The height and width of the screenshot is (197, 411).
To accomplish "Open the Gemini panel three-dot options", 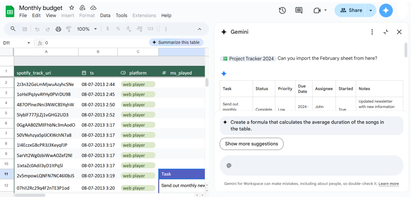I will [x=372, y=32].
